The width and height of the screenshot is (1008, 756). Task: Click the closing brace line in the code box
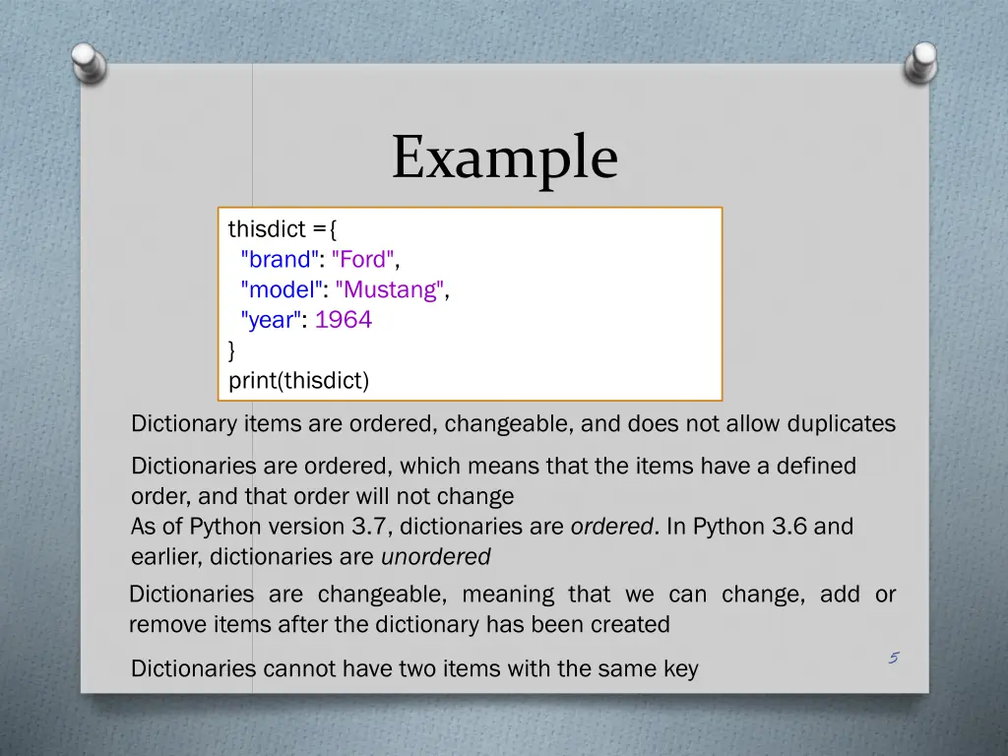click(232, 350)
